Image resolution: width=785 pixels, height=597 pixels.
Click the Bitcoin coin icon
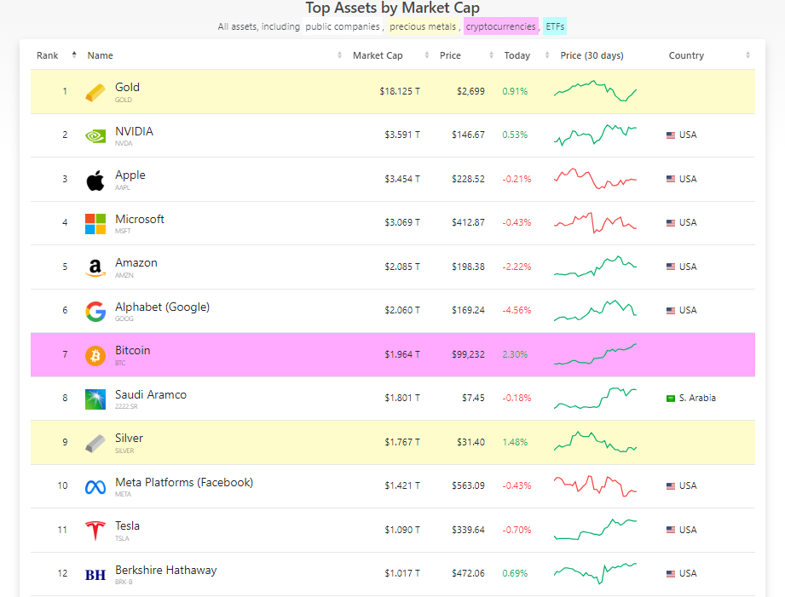click(x=95, y=356)
